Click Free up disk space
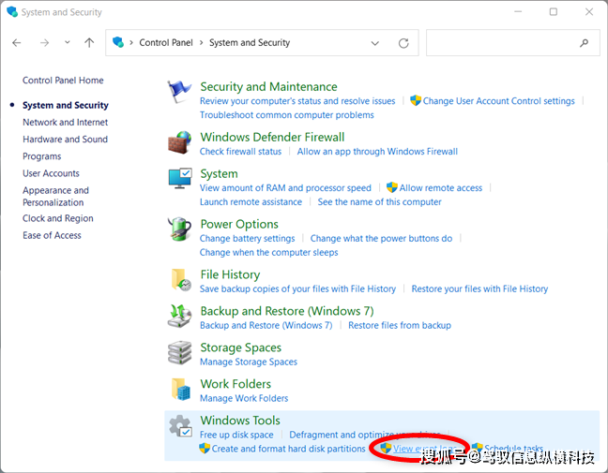This screenshot has width=608, height=473. click(236, 435)
